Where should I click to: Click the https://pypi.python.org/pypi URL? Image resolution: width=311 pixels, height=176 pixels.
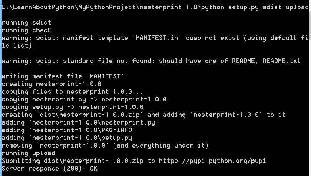[212, 161]
